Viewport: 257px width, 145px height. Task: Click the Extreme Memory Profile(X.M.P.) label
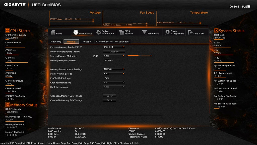[66, 47]
